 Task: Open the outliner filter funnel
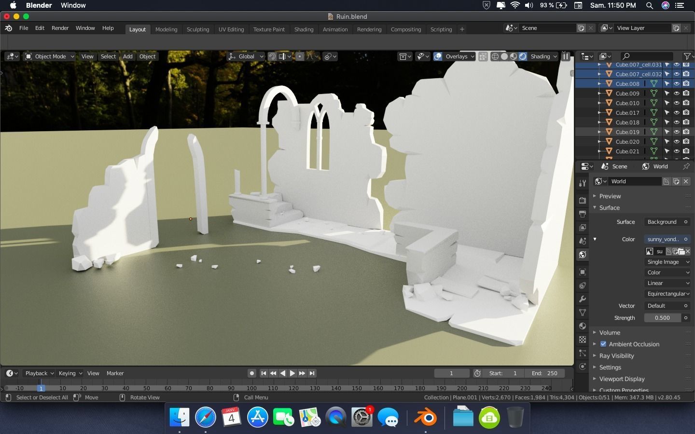click(687, 56)
